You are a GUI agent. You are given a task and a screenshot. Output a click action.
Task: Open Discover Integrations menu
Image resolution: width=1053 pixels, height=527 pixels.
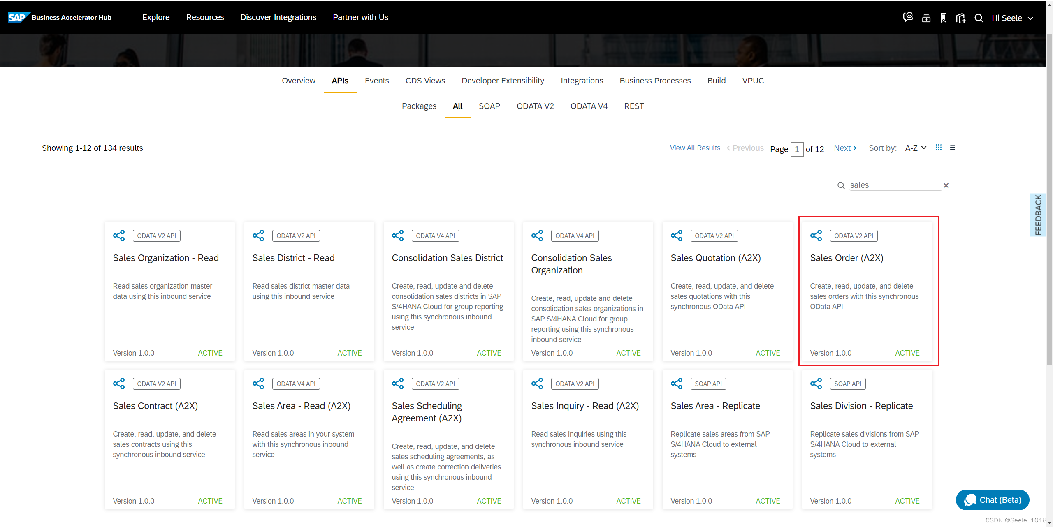[x=278, y=17]
